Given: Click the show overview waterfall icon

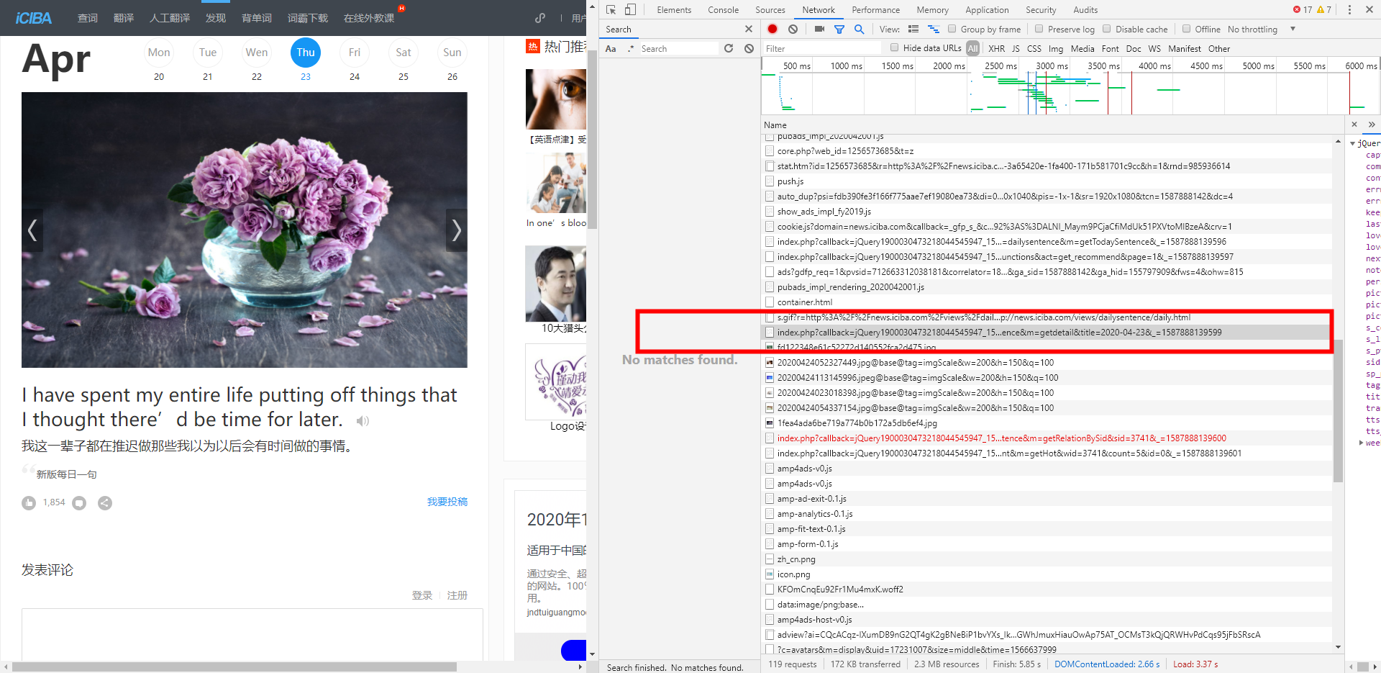Looking at the screenshot, I should point(934,29).
